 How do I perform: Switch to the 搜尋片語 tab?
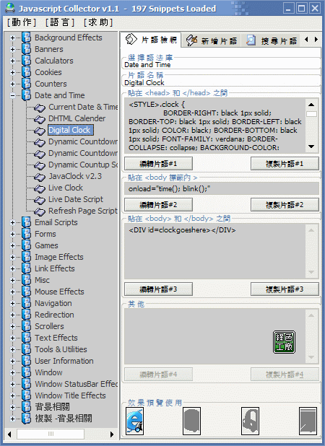click(x=272, y=40)
